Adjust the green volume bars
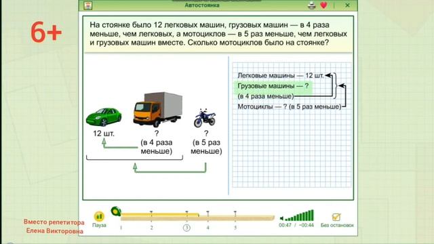 tap(300, 216)
